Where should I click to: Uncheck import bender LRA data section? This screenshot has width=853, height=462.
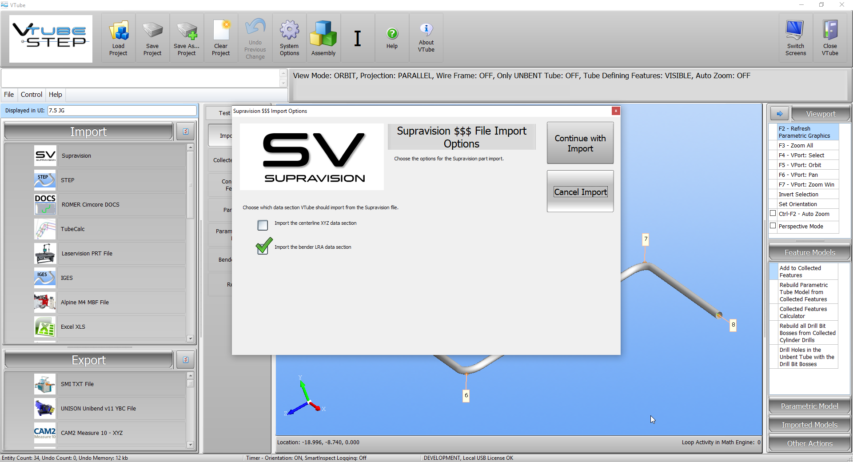263,247
